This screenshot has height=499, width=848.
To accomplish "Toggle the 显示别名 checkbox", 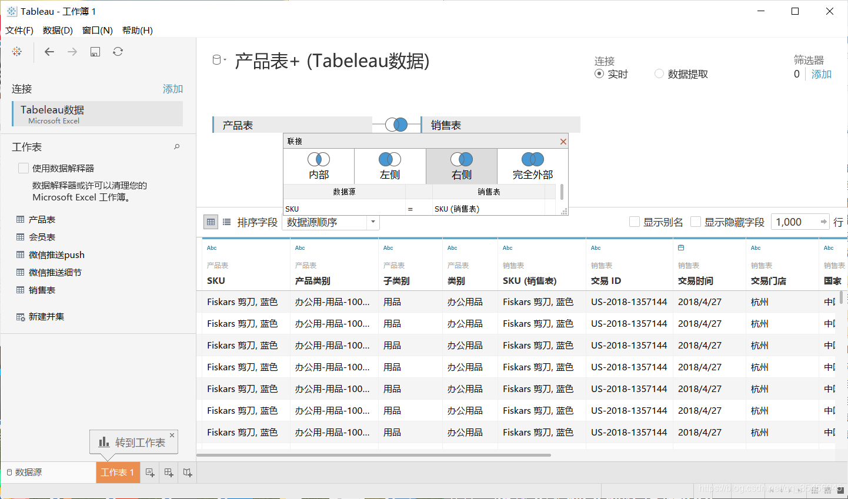I will click(x=635, y=222).
